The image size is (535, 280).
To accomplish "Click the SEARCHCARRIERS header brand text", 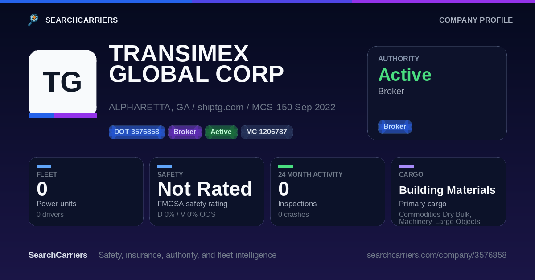I will pyautogui.click(x=82, y=20).
